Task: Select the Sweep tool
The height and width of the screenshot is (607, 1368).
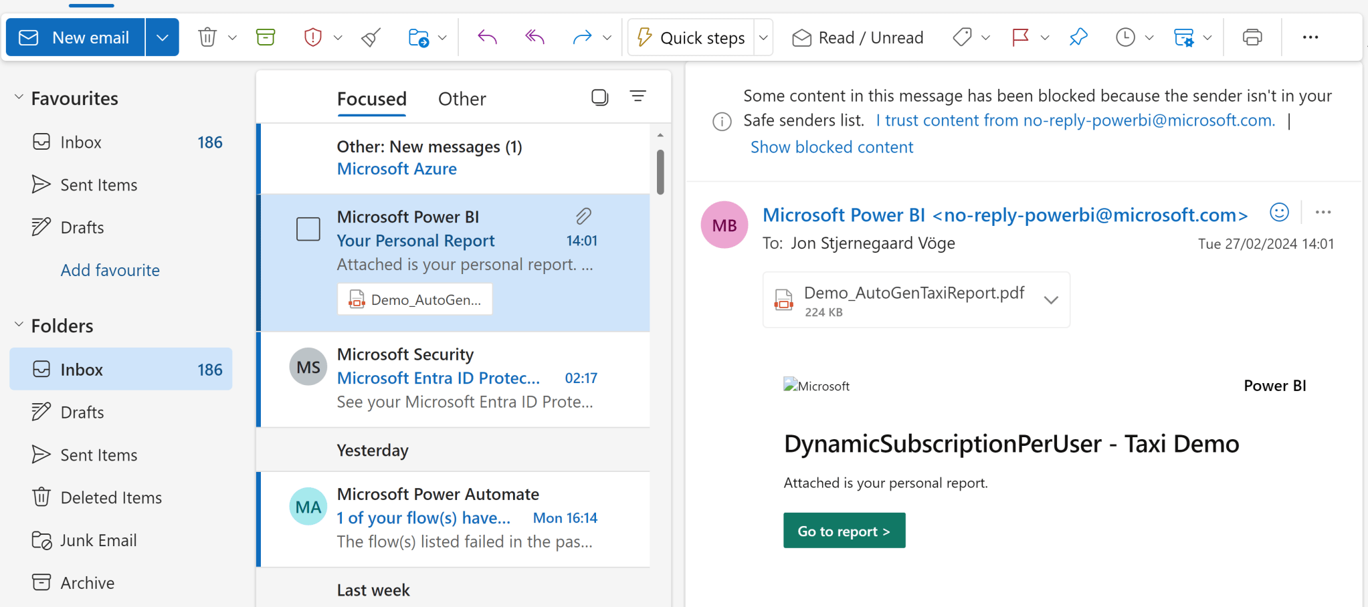Action: pos(371,37)
